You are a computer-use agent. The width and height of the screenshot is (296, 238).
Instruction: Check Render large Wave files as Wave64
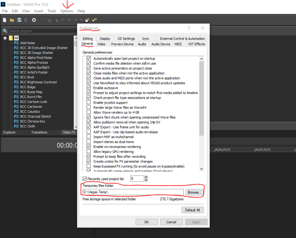pos(89,107)
